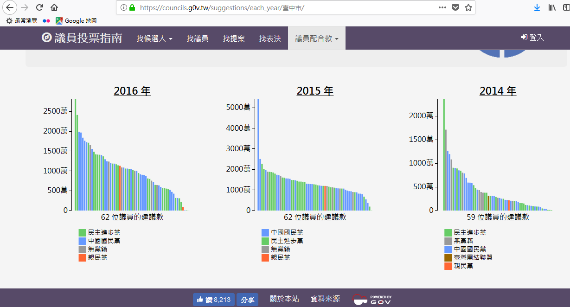Image resolution: width=570 pixels, height=307 pixels.
Task: Open the library bookshelf icon
Action: (552, 7)
